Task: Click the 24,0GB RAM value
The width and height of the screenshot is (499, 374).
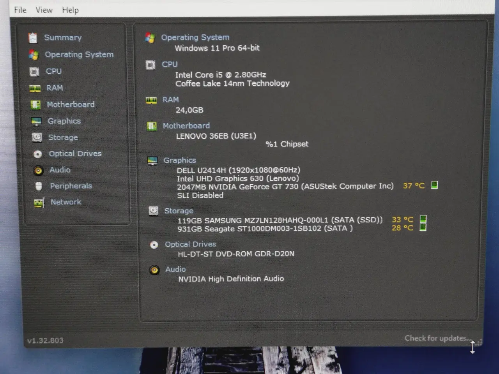Action: [189, 110]
